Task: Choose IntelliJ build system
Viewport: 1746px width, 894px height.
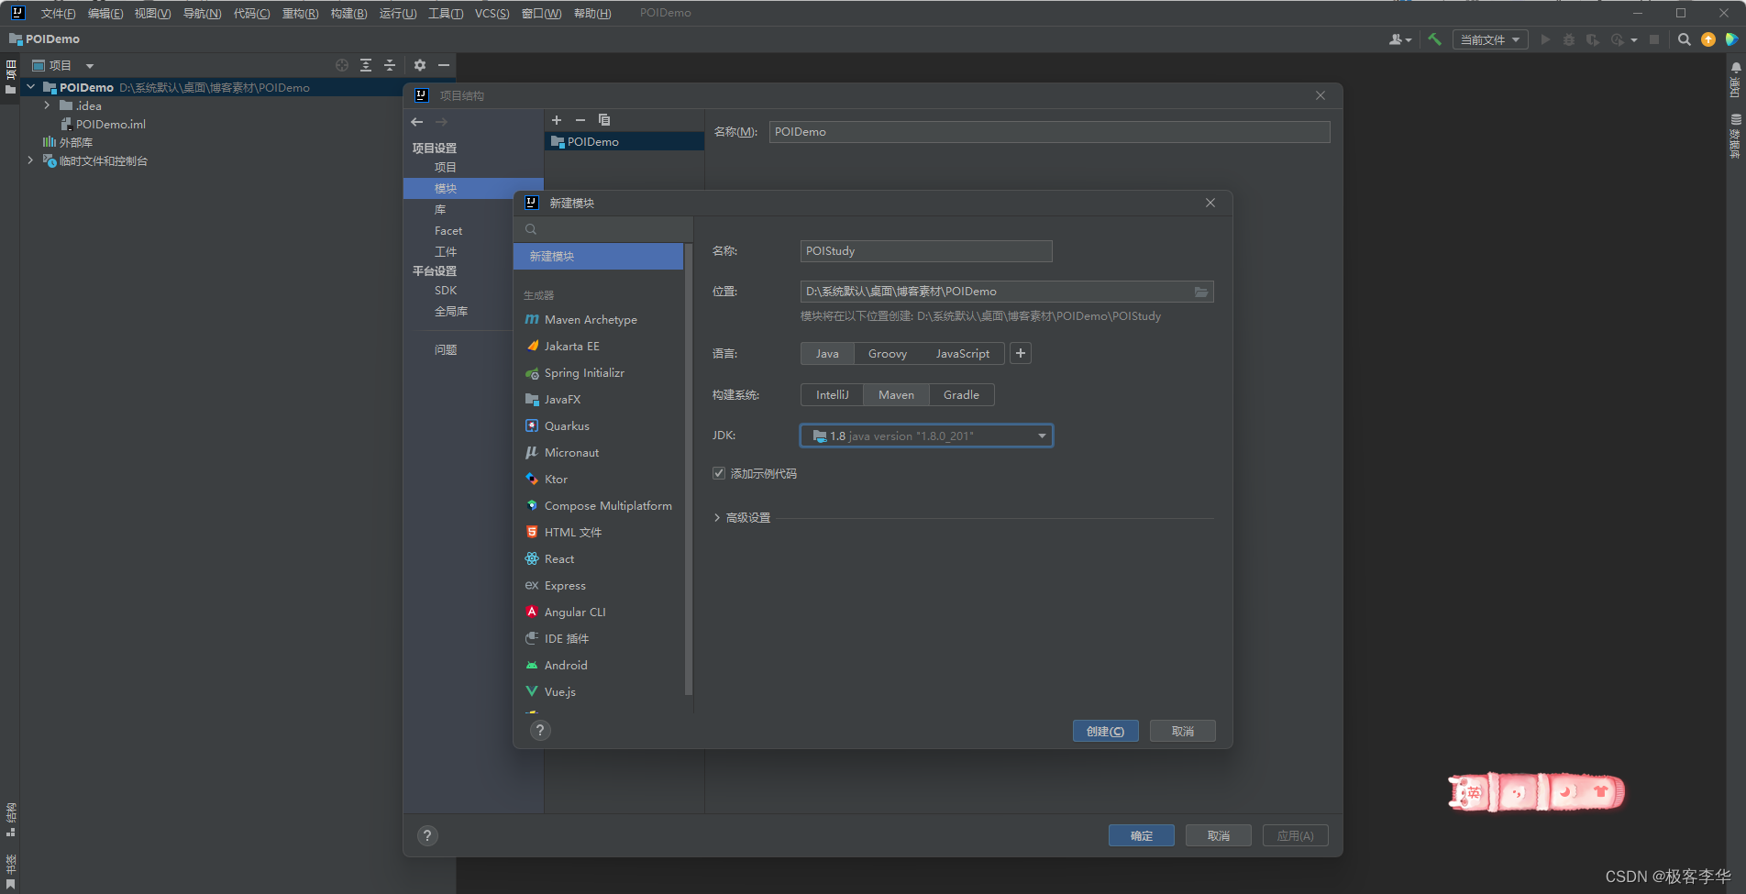Action: tap(833, 395)
